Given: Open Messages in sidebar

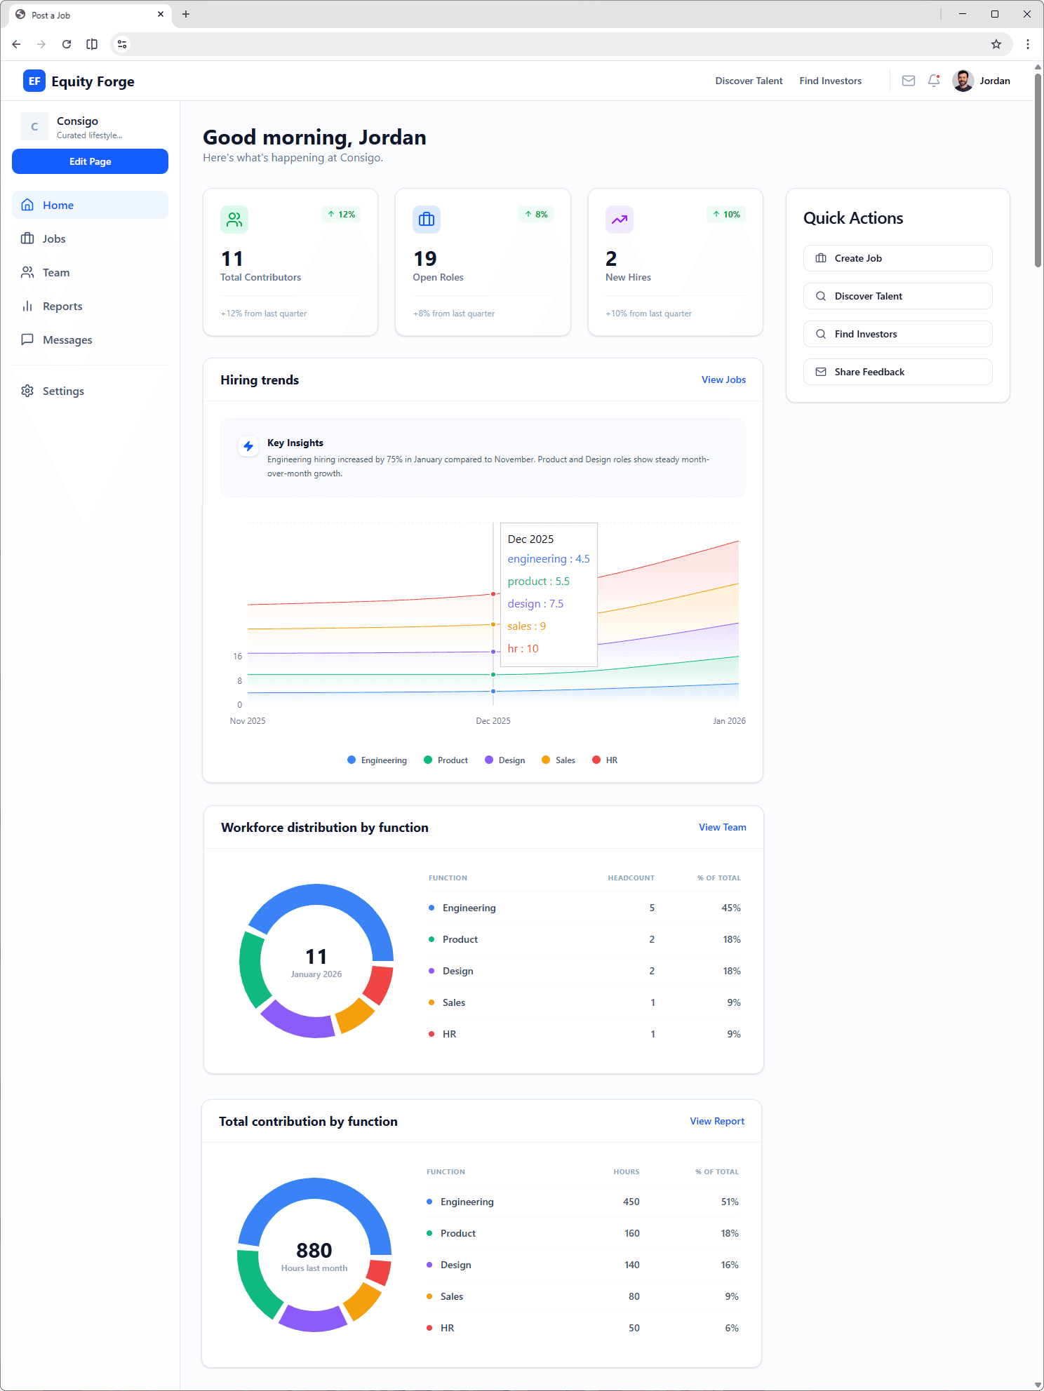Looking at the screenshot, I should 90,340.
